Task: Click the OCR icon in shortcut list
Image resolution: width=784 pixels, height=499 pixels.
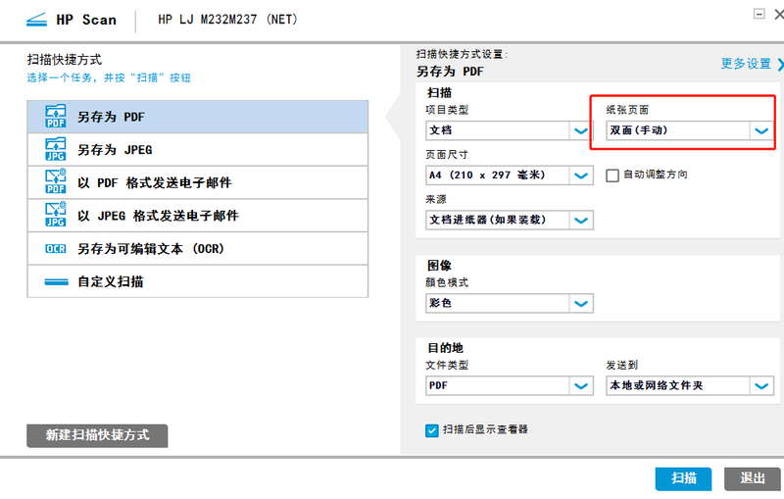Action: click(x=55, y=249)
